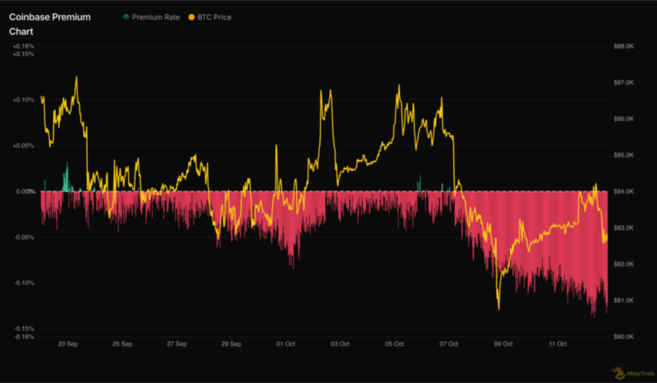Screen dimensions: 657x383
Task: Click the $83.0K price axis label
Action: [624, 227]
